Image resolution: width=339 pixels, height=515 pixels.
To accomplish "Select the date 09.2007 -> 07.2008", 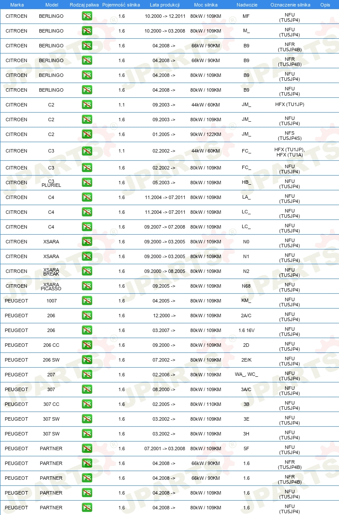I will click(165, 227).
